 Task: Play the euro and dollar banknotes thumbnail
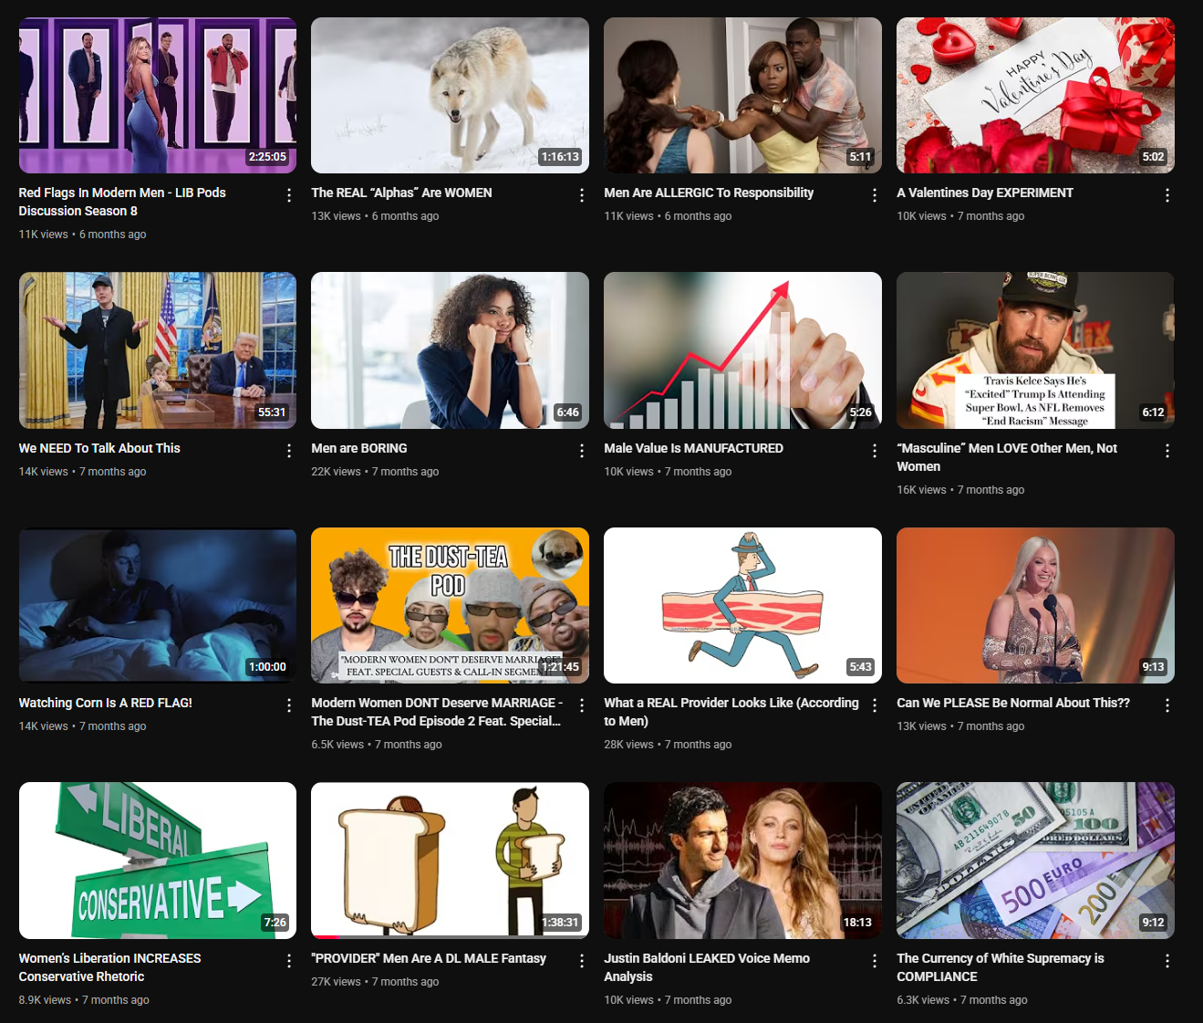point(1035,861)
